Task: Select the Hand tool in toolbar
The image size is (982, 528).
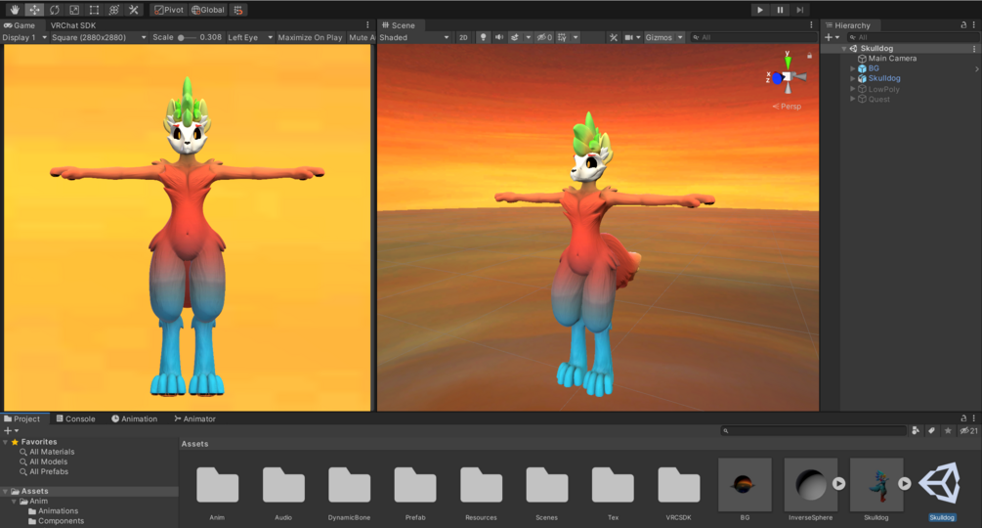Action: coord(15,10)
